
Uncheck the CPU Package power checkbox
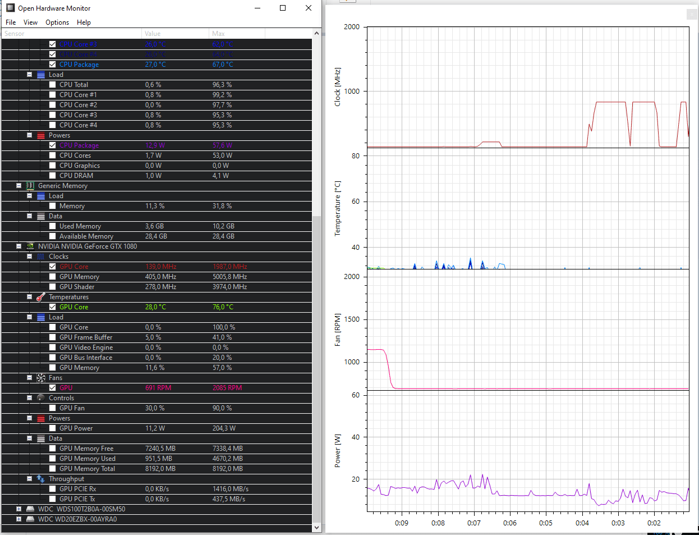[52, 145]
